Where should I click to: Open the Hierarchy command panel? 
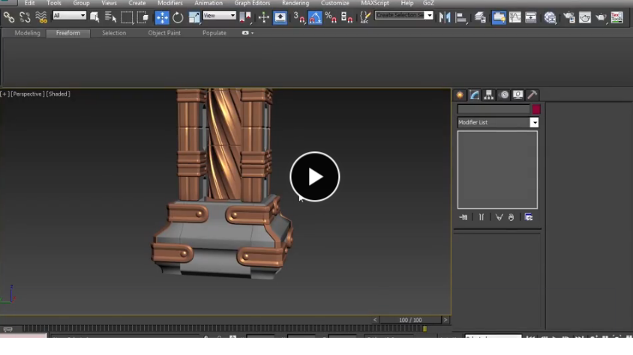coord(489,95)
